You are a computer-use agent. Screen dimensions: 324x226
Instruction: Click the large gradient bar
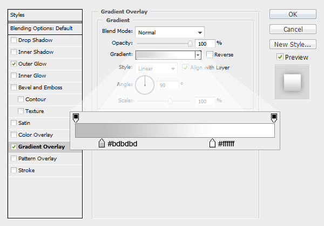click(x=175, y=130)
